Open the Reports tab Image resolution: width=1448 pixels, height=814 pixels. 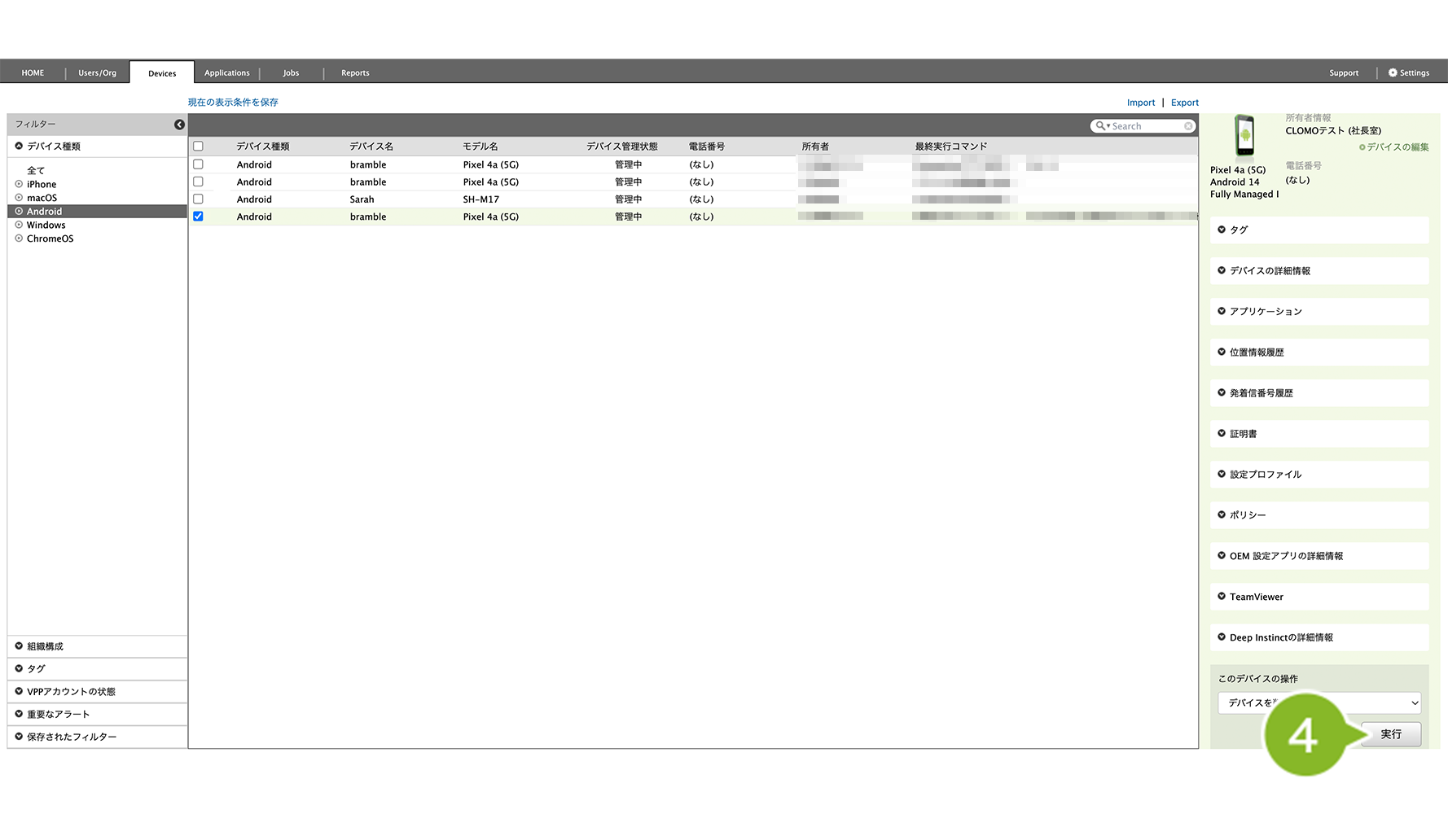click(355, 73)
